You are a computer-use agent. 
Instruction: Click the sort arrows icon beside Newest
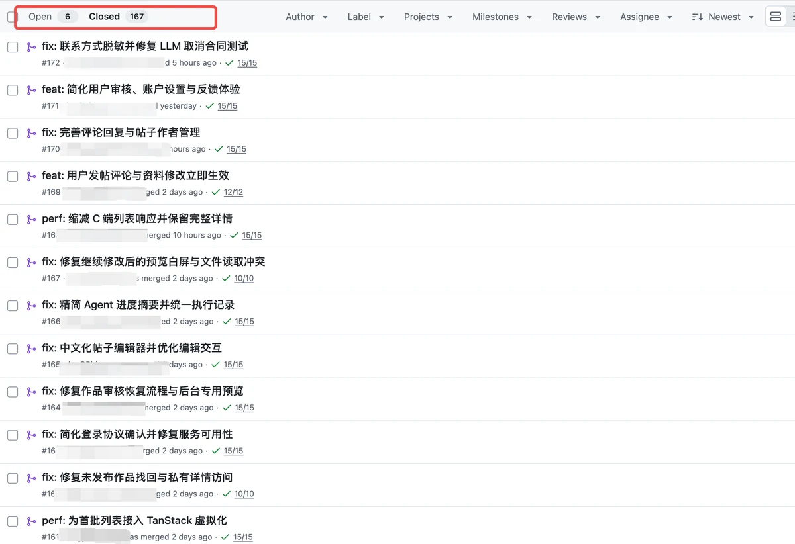[697, 17]
